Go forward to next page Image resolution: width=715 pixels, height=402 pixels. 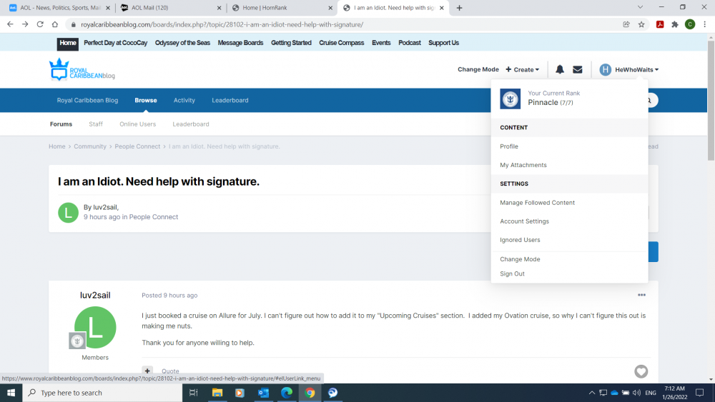(25, 24)
